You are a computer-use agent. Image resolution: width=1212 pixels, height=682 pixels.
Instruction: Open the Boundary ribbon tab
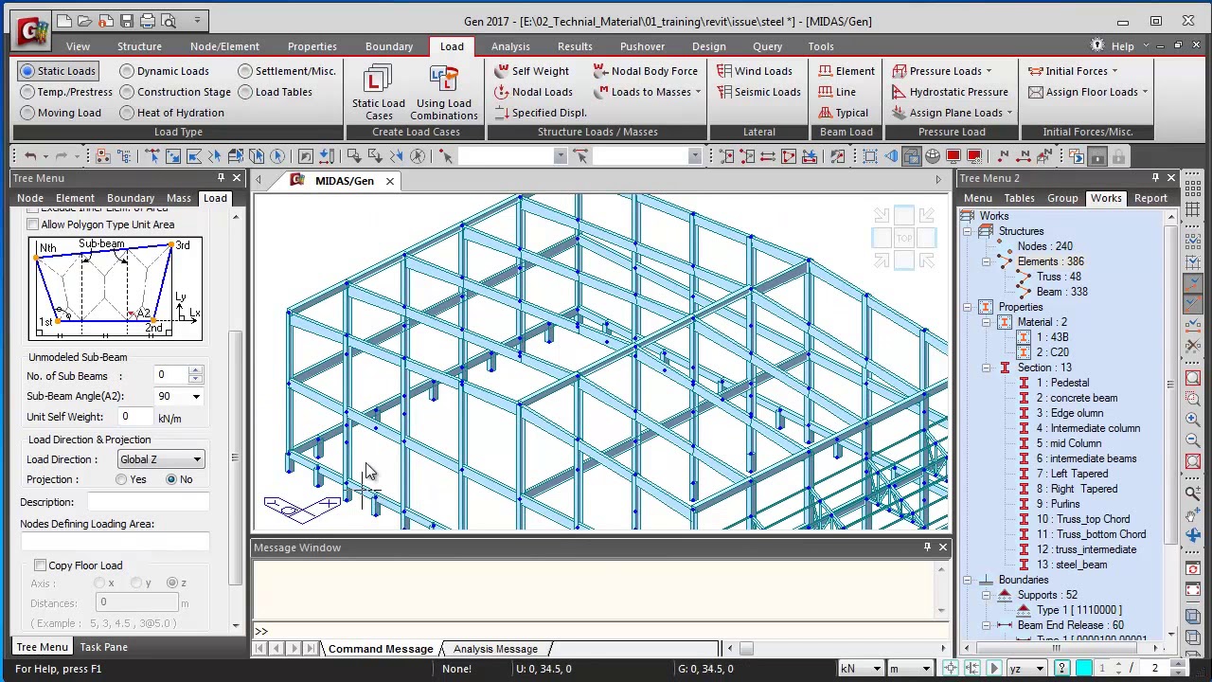pos(389,45)
